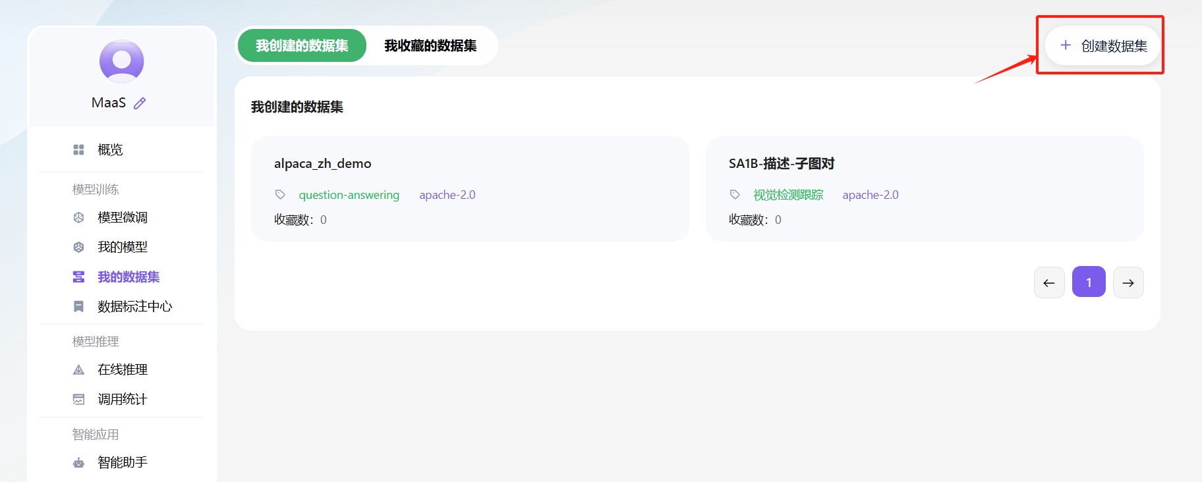Click the tag icon on SA1B card

(x=735, y=195)
